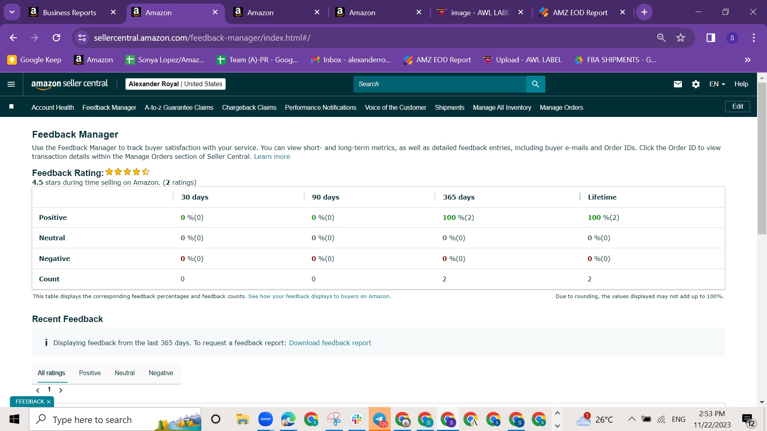Open the FBA SHIPMENTS Google Drive bookmark
Viewport: 767px width, 431px height.
615,60
